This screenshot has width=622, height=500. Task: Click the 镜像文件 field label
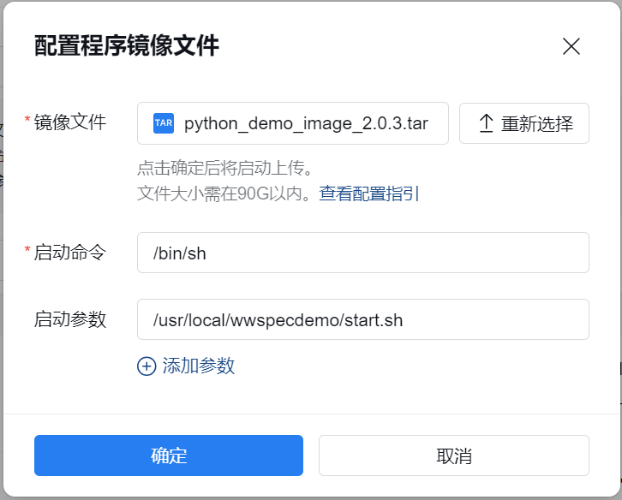70,122
